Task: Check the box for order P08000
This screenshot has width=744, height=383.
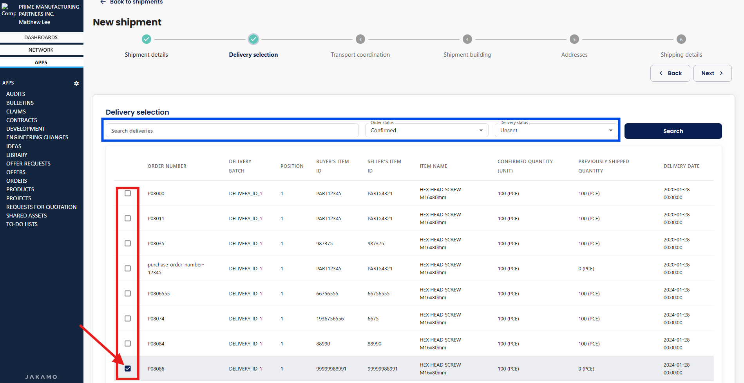Action: pyautogui.click(x=128, y=193)
